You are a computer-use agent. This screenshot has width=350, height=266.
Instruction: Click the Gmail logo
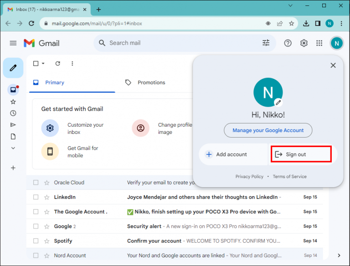pos(41,43)
